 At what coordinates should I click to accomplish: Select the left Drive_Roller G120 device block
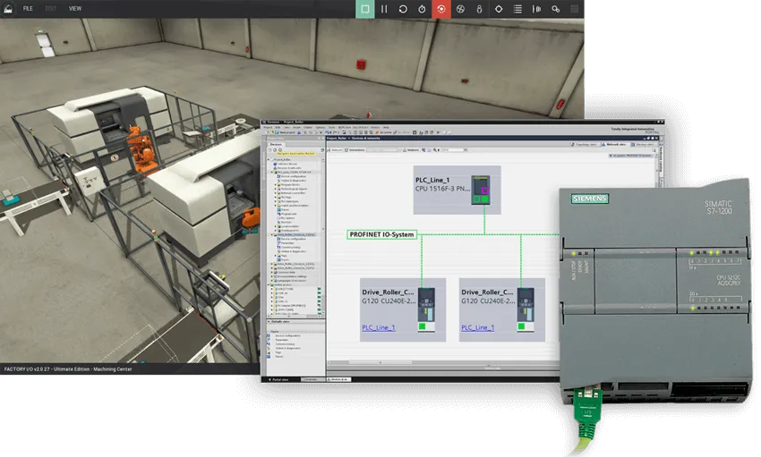[x=403, y=309]
